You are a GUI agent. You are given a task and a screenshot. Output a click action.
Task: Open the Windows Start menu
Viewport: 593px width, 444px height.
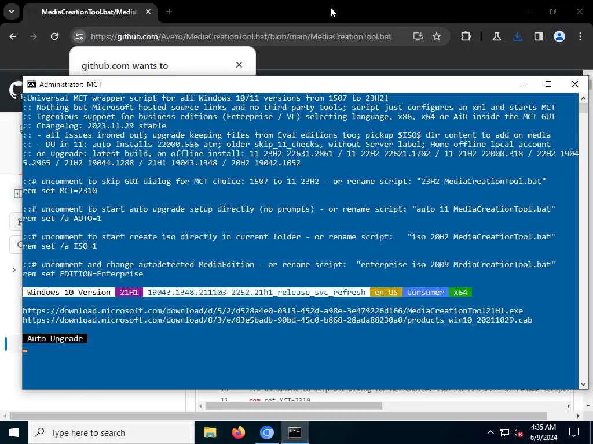[14, 432]
